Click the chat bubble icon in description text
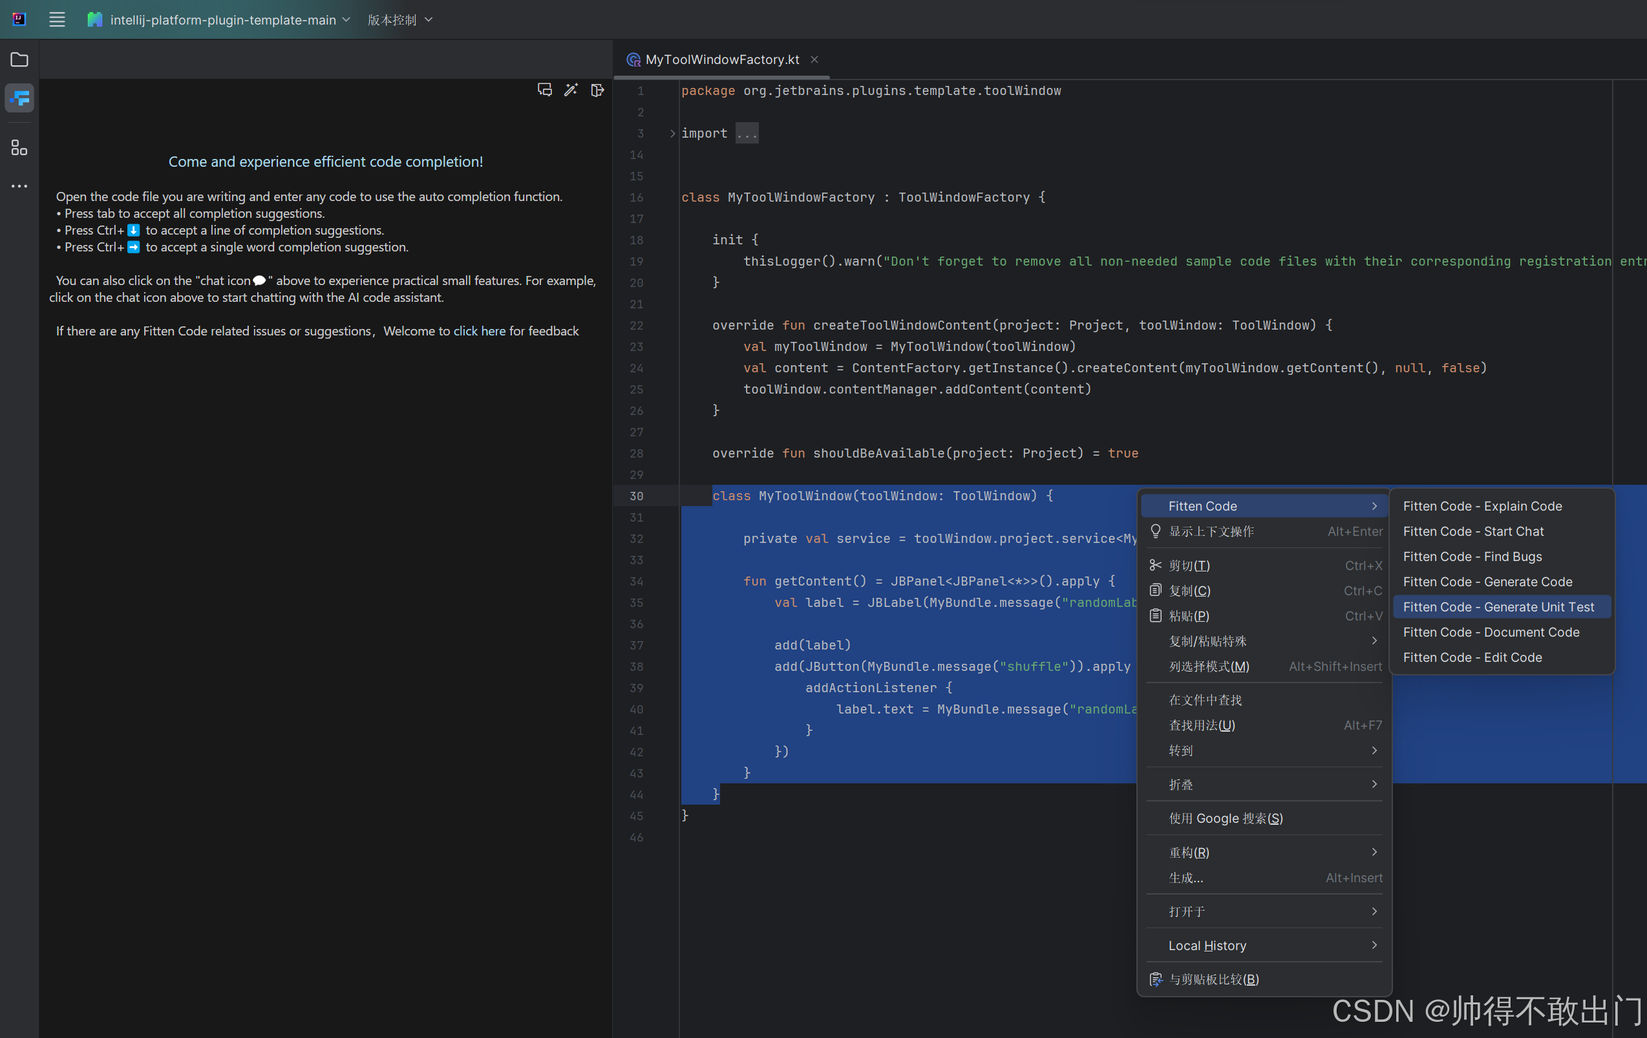This screenshot has width=1647, height=1038. tap(259, 281)
